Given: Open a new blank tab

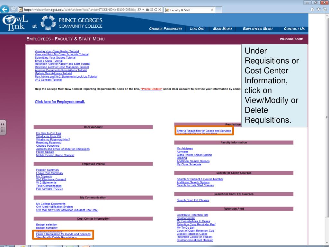Looking at the screenshot, I should (218, 10).
